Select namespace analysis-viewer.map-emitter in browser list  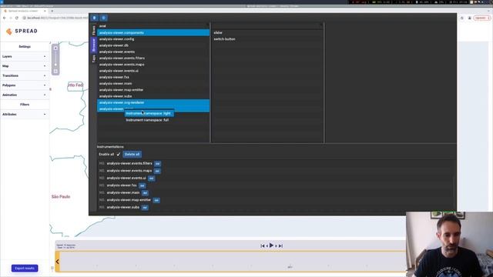[153, 89]
